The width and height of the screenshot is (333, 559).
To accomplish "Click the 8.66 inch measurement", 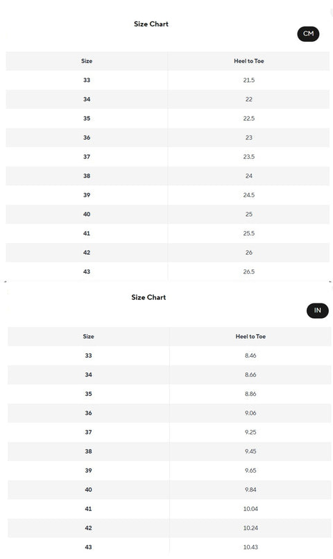I will tap(250, 375).
